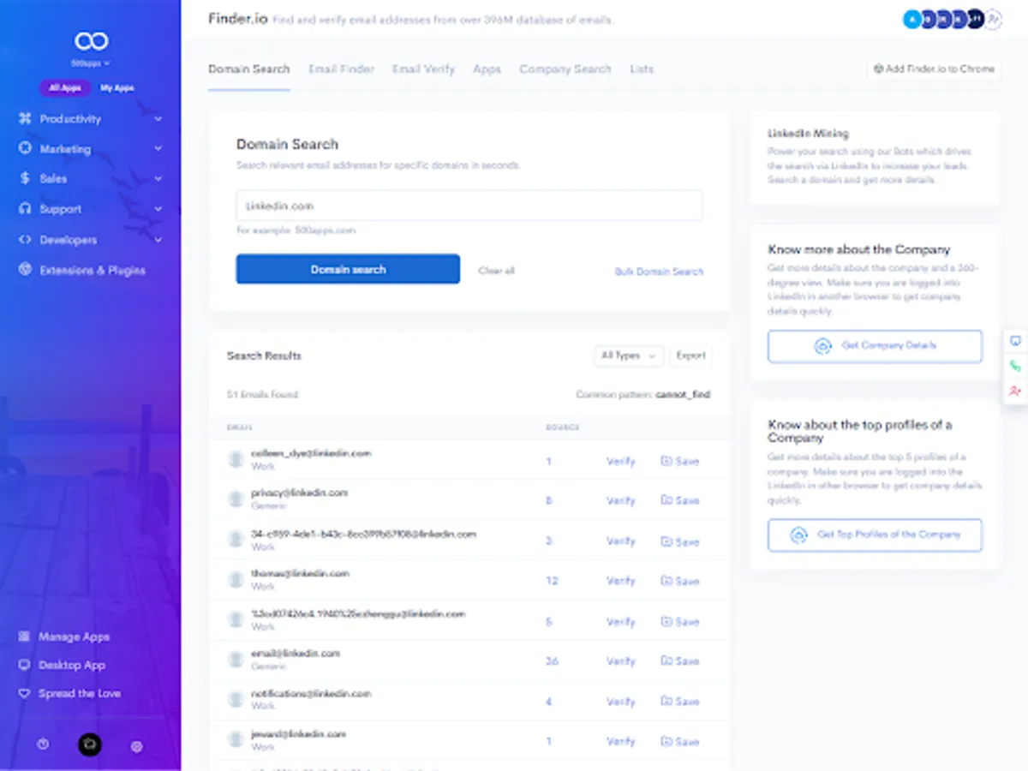Expand the Productivity chevron

tap(158, 119)
